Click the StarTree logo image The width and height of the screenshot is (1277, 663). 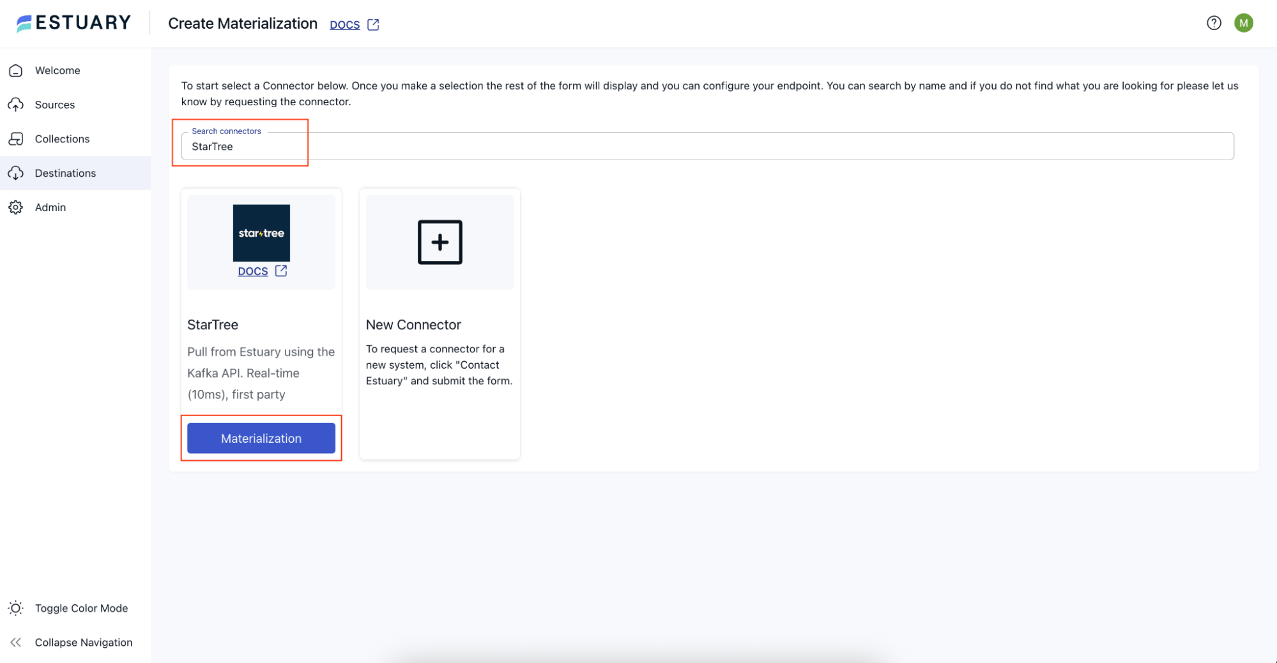[x=261, y=233]
